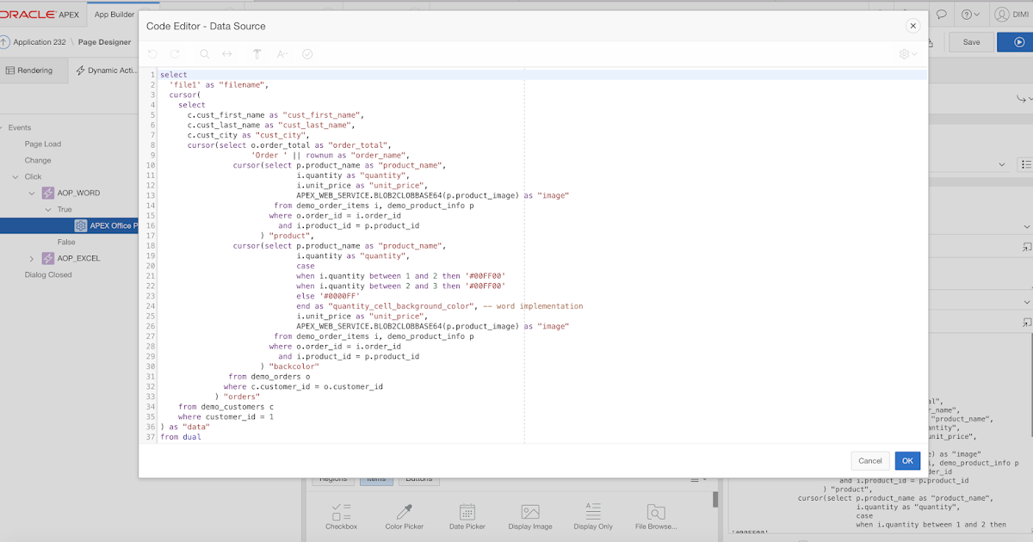Screen dimensions: 1033x542
Task: Select the File Browse item icon
Action: (x=654, y=511)
